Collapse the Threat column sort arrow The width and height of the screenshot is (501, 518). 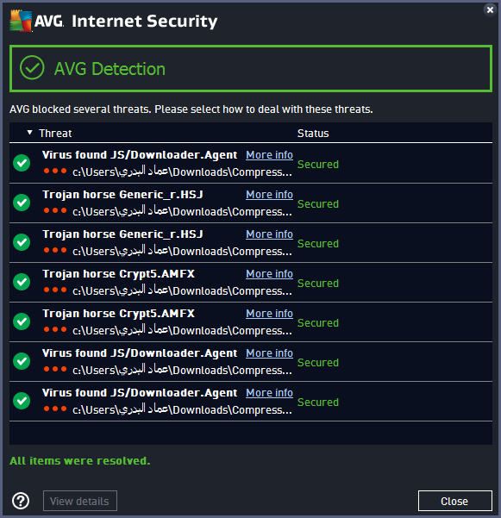[x=29, y=133]
